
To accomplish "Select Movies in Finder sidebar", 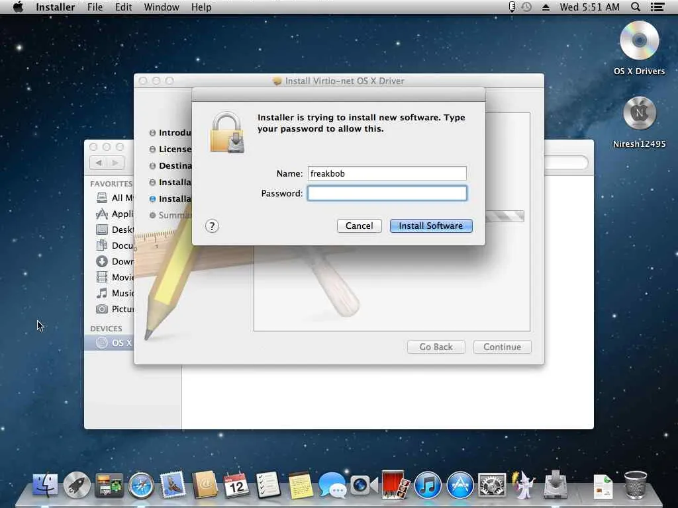I will (x=115, y=277).
